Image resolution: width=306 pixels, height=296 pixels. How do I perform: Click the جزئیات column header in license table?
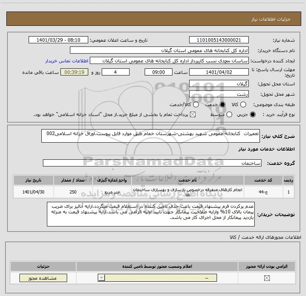(43, 266)
